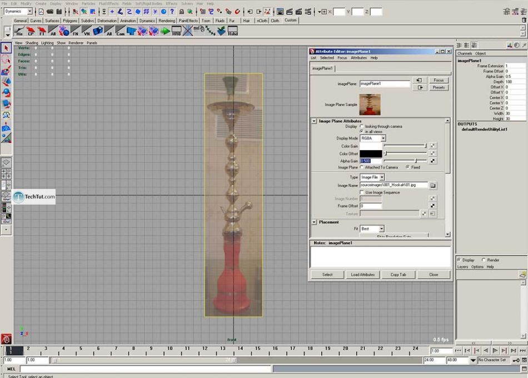Viewport: 528px width, 378px height.
Task: Select the arrow Select tool in toolbox
Action: (6, 48)
